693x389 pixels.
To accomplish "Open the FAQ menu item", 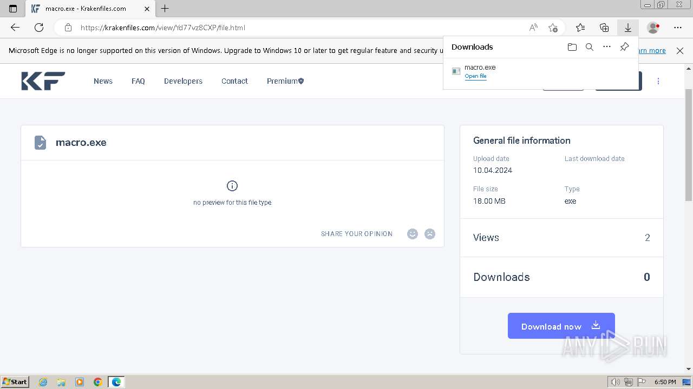I will pos(138,81).
